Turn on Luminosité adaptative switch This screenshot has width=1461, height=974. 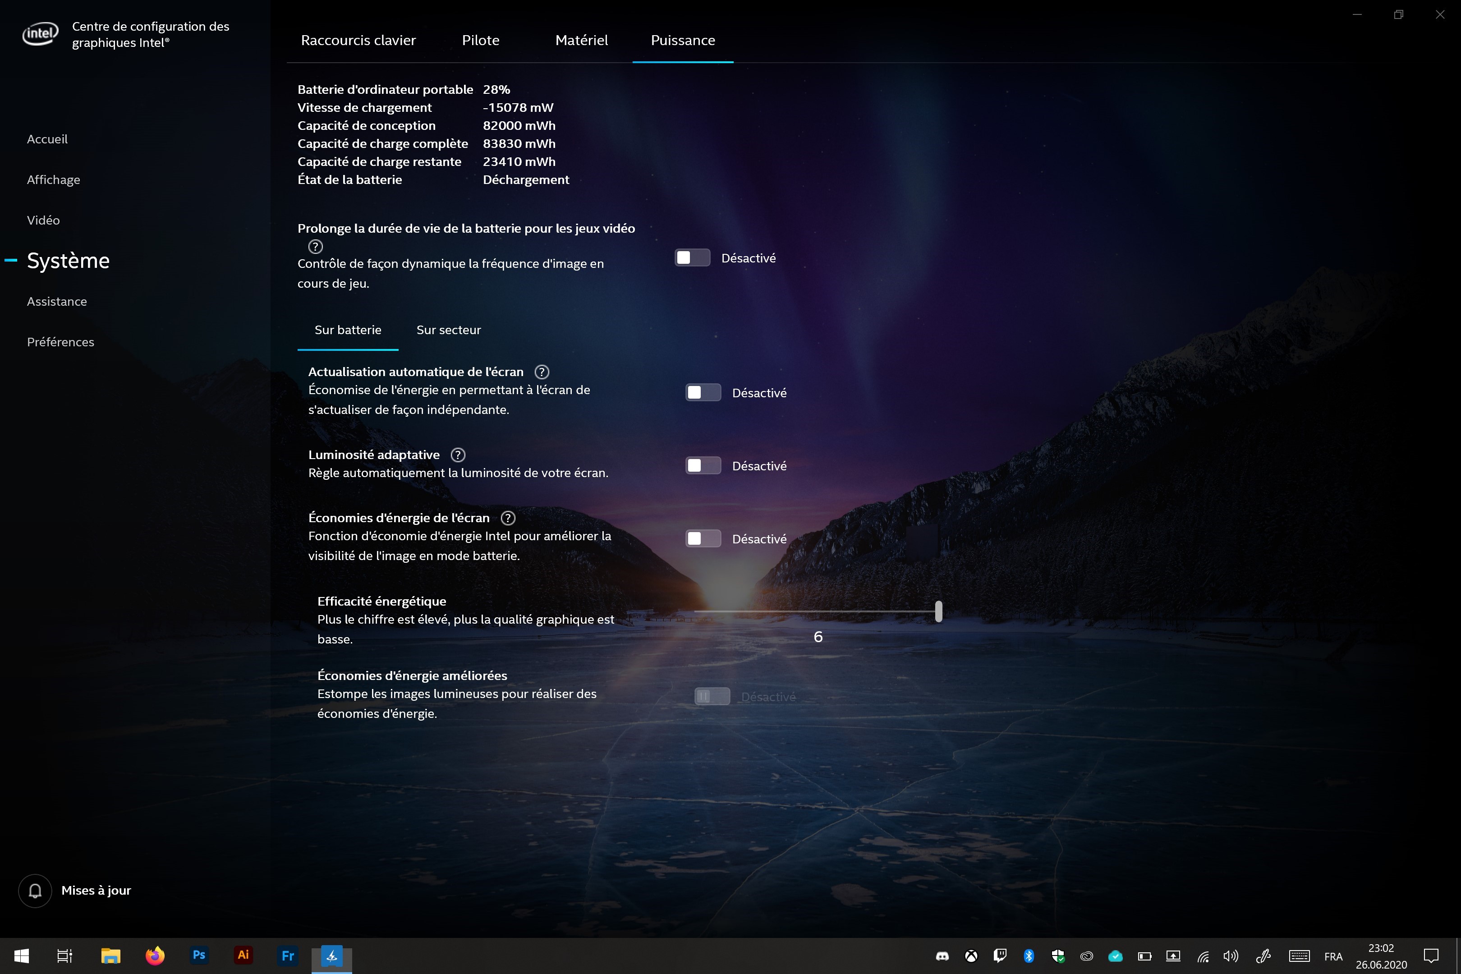tap(703, 466)
